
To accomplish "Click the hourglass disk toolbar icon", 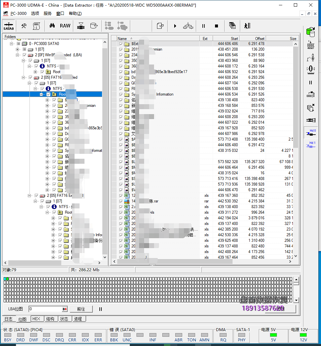I will click(81, 26).
